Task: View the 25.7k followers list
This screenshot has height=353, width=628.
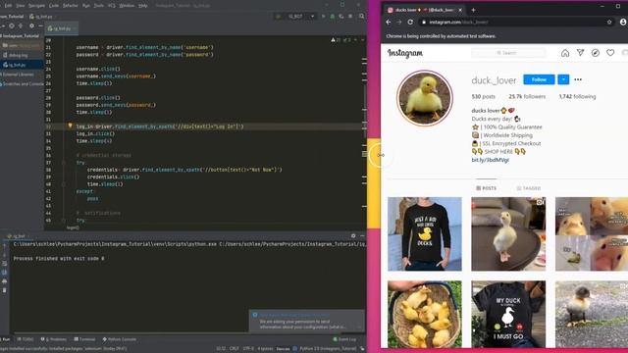Action: pyautogui.click(x=527, y=96)
